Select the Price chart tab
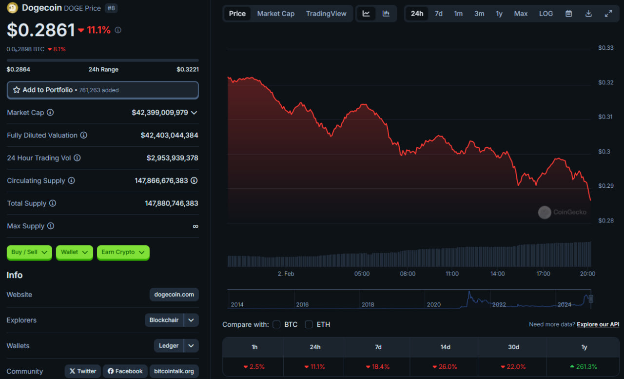This screenshot has width=624, height=379. [x=237, y=14]
